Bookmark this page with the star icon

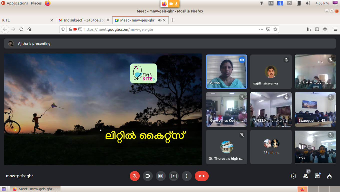coord(275,29)
